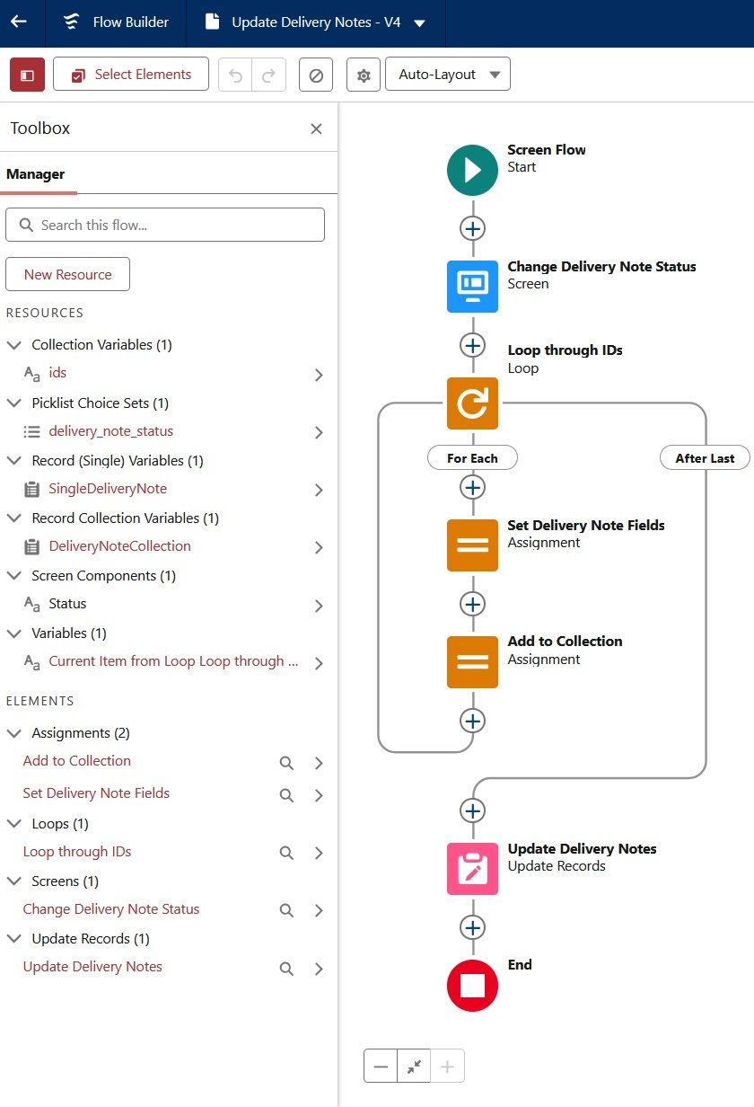The image size is (754, 1107).
Task: Click the crossed-circle toolbar icon
Action: pos(316,75)
